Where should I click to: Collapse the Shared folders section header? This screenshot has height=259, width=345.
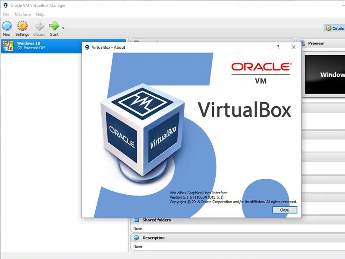(238, 220)
